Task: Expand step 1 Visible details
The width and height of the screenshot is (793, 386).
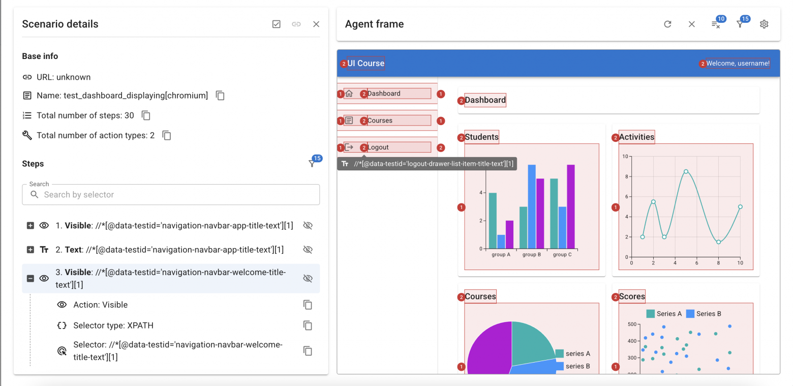Action: [30, 225]
